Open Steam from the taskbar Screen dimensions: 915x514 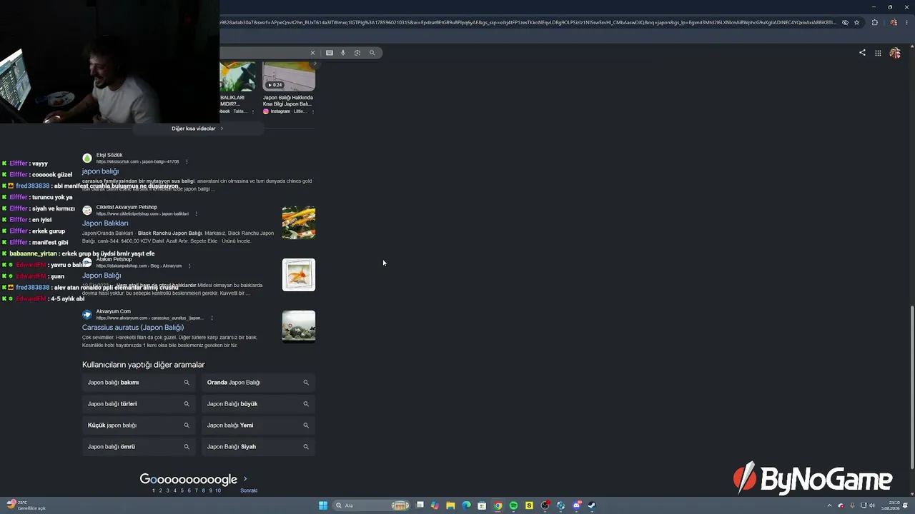[592, 505]
